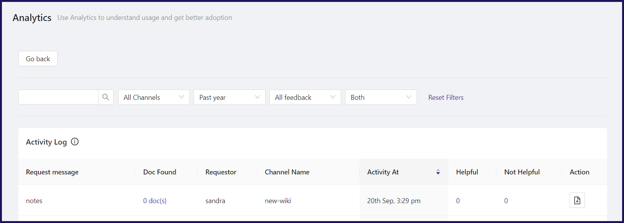Click the new-wiki channel name cell
Screen dimensions: 624x223
coord(278,201)
